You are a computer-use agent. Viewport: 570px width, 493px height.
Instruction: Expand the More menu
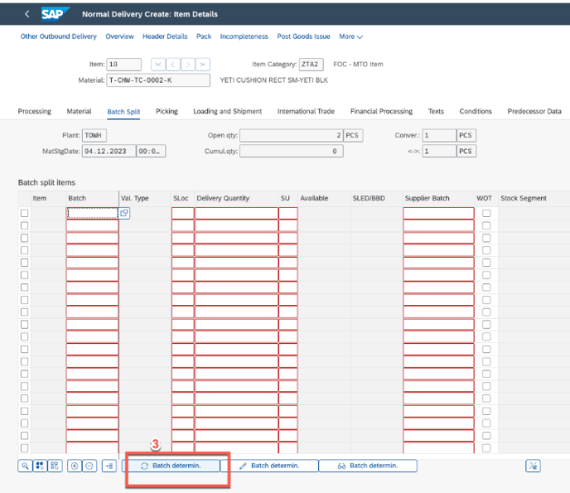pos(350,36)
